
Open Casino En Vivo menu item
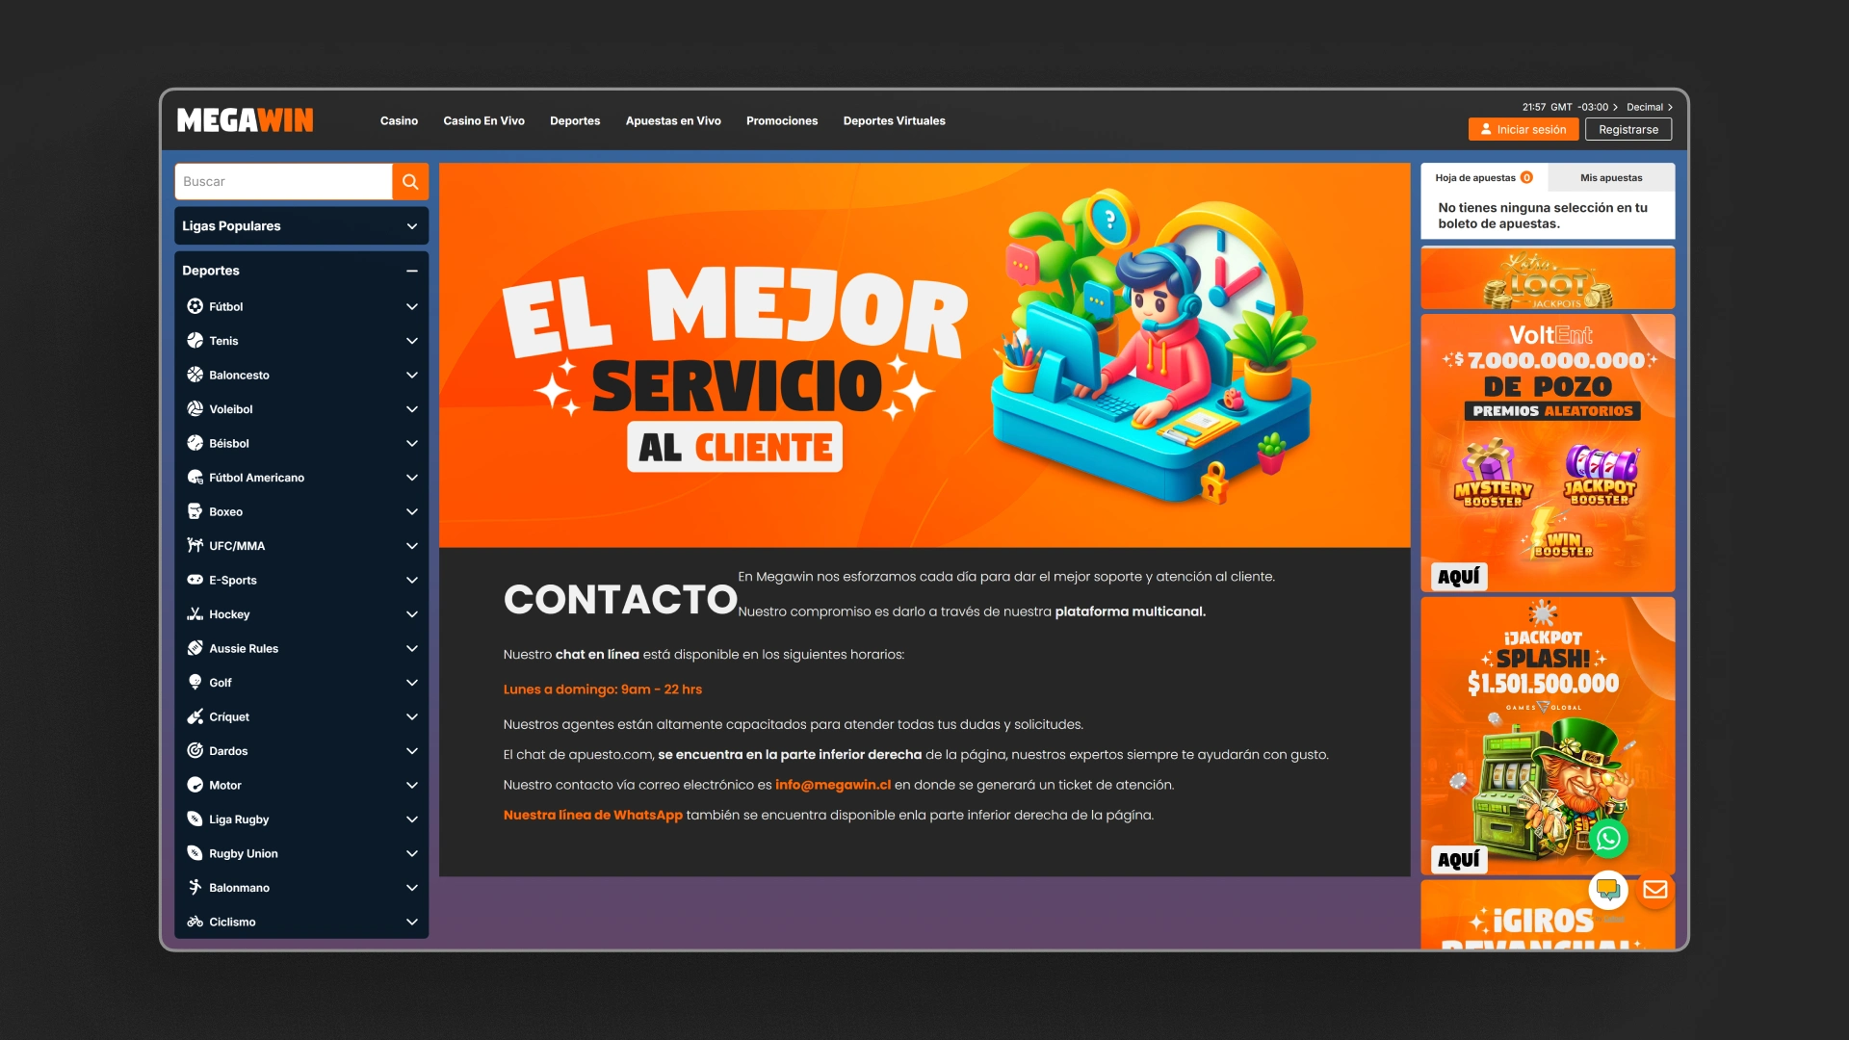pyautogui.click(x=483, y=121)
